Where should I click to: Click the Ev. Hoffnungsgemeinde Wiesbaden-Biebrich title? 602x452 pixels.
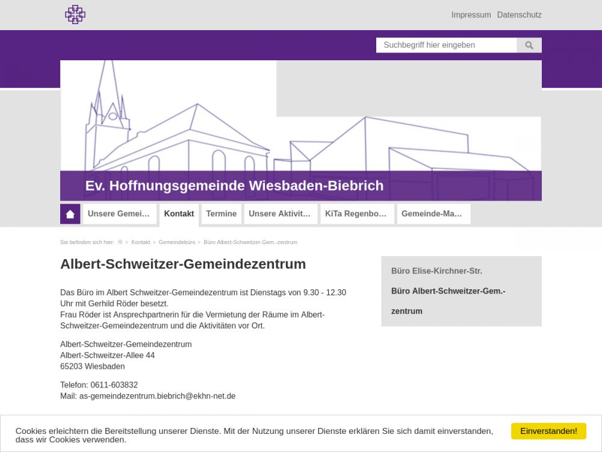tap(234, 186)
